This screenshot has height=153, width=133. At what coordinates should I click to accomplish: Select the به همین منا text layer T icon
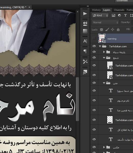(x=111, y=110)
